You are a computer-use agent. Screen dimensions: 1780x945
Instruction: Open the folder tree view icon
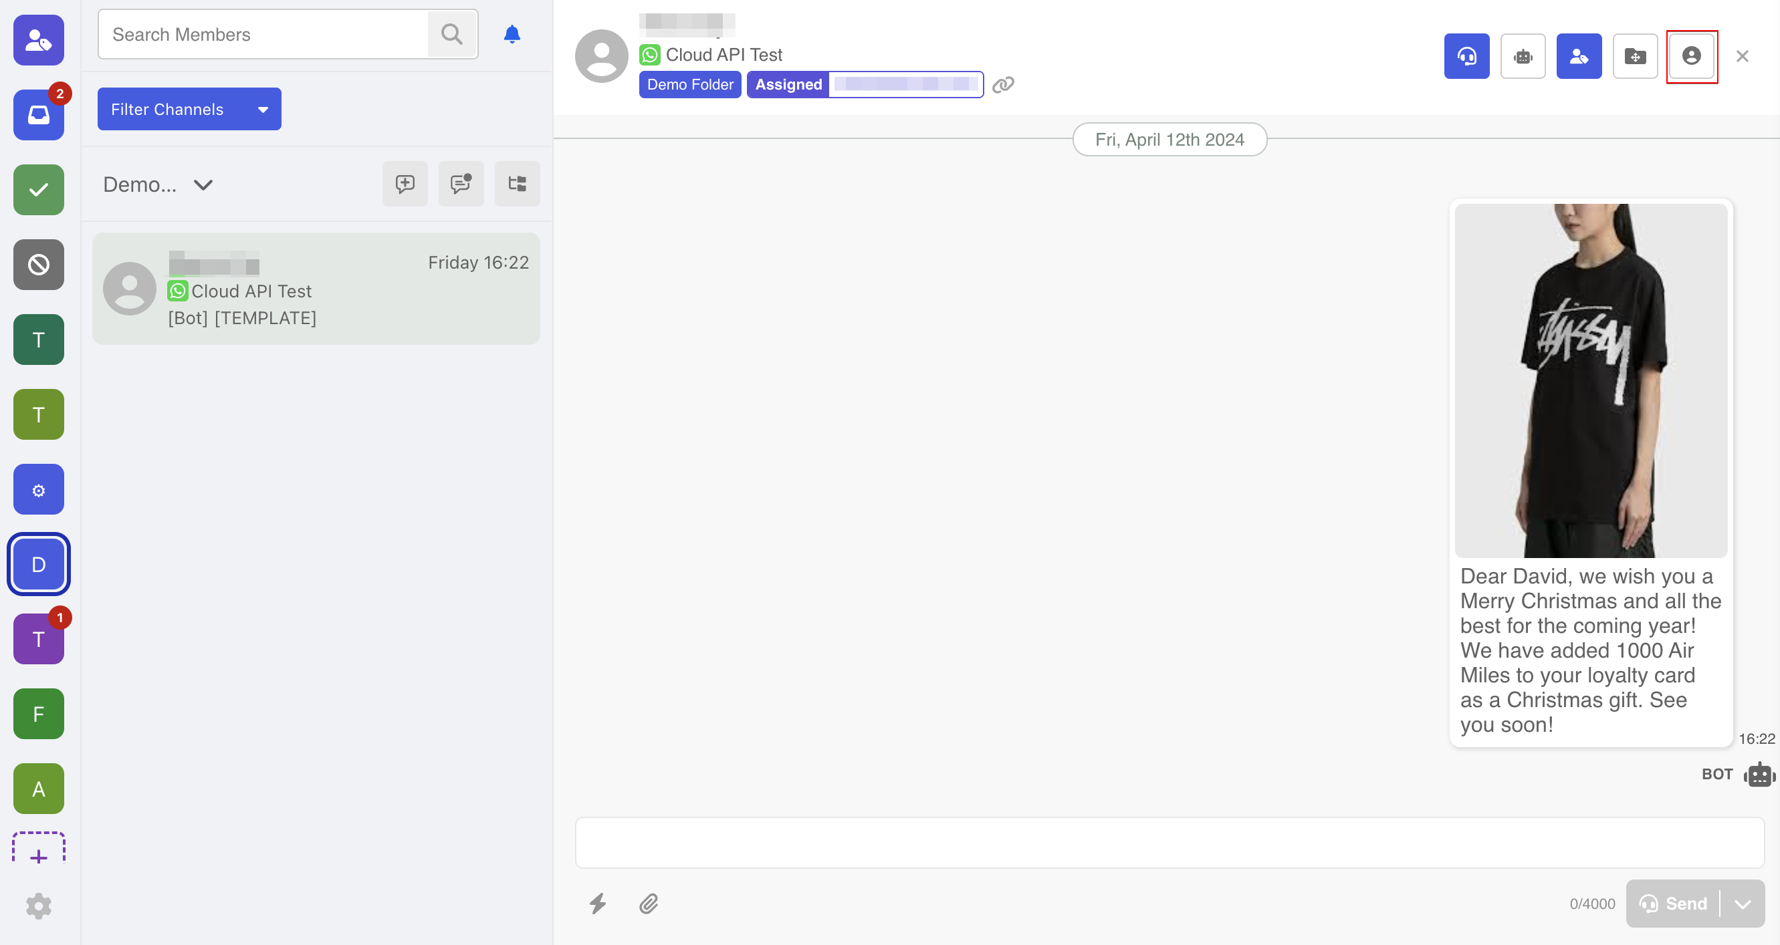tap(517, 184)
